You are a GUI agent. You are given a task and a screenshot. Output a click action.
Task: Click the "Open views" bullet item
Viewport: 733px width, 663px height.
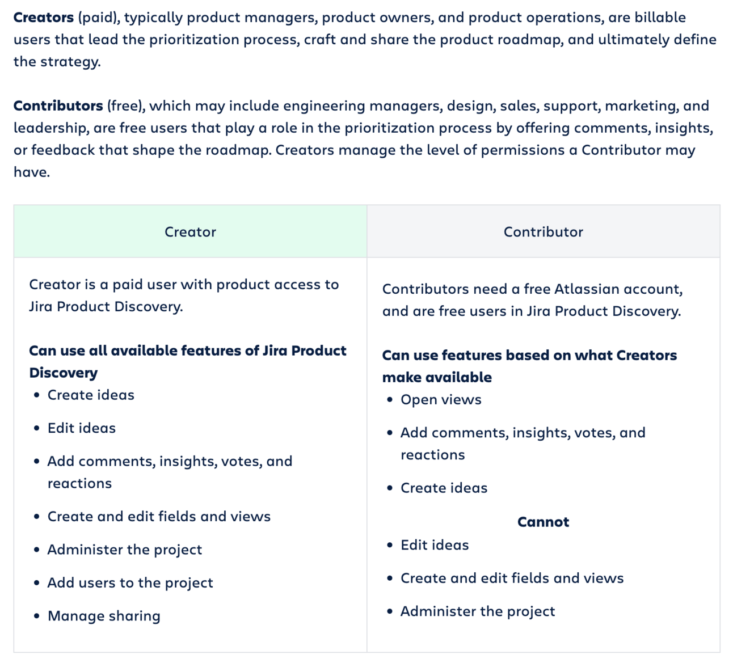coord(441,400)
